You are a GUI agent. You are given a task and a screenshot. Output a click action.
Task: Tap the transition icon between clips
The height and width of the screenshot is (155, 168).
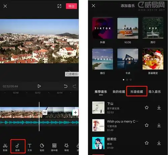[45, 112]
